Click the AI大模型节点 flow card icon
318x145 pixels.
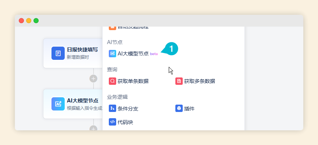(58, 104)
